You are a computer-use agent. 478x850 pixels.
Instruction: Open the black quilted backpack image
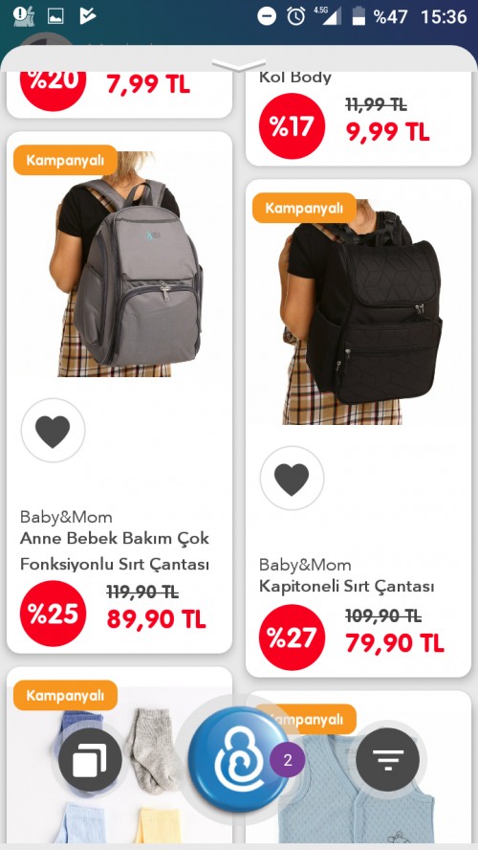tap(362, 312)
